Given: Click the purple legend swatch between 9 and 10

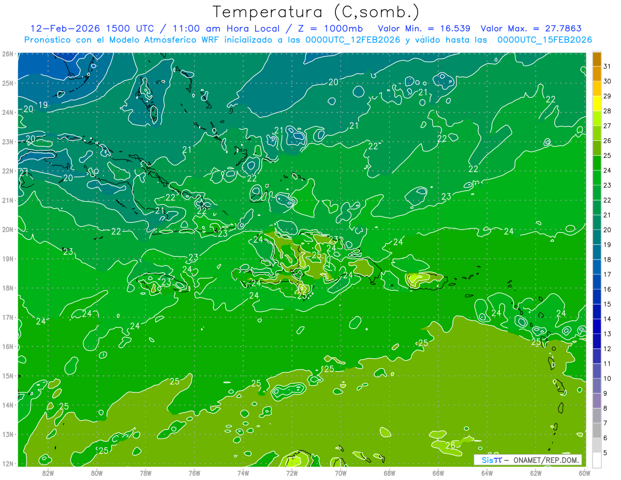Looking at the screenshot, I should point(597,386).
